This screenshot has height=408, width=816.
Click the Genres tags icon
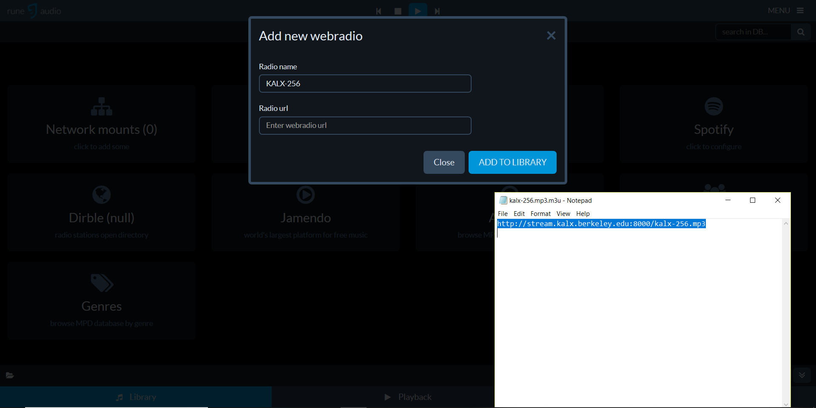pyautogui.click(x=102, y=283)
